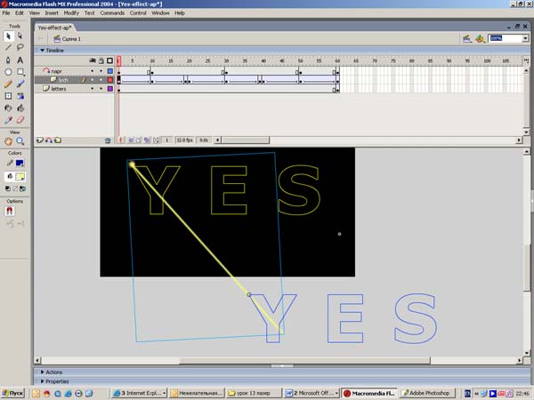Collapse the Timeline panel
Screen dimensions: 534x400
point(38,51)
